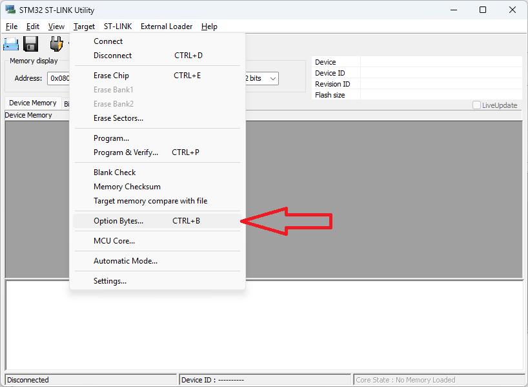Click the Device ID status bar entry
The height and width of the screenshot is (387, 528).
click(265, 380)
